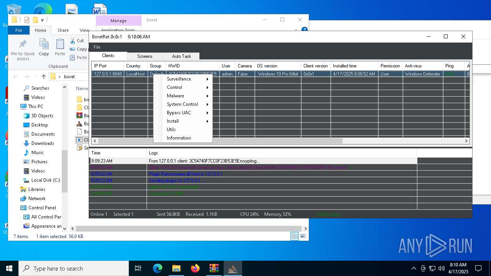Open the Malware submenu
This screenshot has height=276, width=491.
pyautogui.click(x=183, y=96)
